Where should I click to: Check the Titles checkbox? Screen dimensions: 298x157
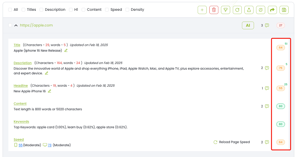point(23,10)
